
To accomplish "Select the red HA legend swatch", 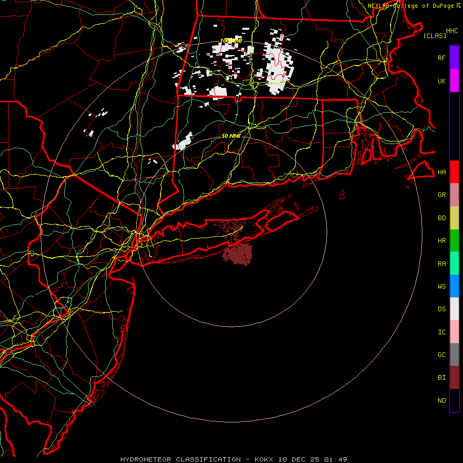I will coord(454,172).
